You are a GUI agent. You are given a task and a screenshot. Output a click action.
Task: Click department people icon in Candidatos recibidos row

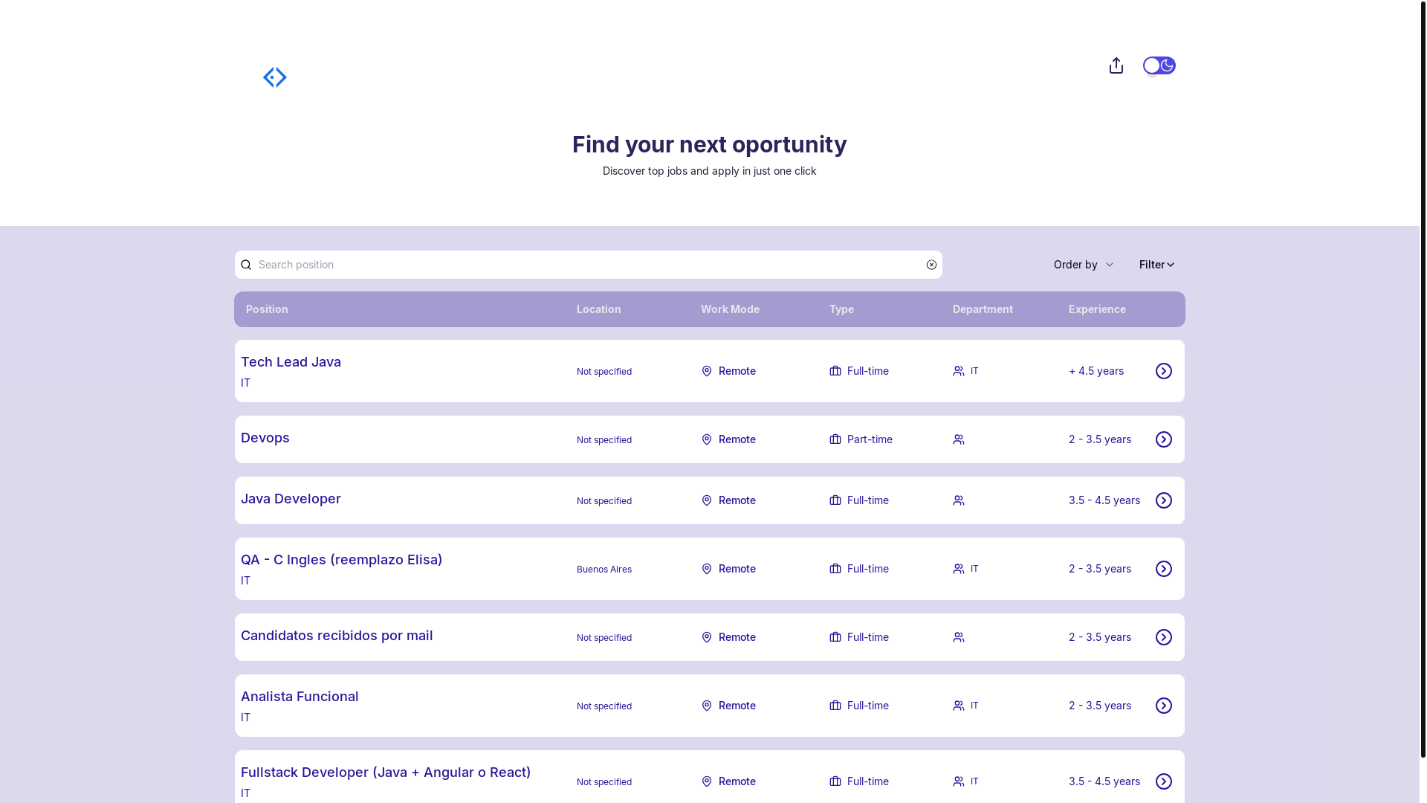pyautogui.click(x=959, y=637)
